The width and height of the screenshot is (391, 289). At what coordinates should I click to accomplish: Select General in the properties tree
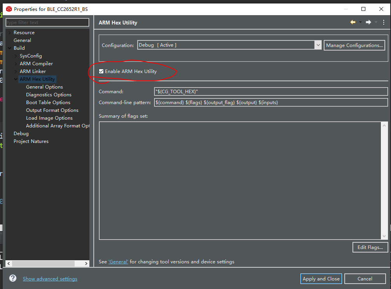coord(22,40)
